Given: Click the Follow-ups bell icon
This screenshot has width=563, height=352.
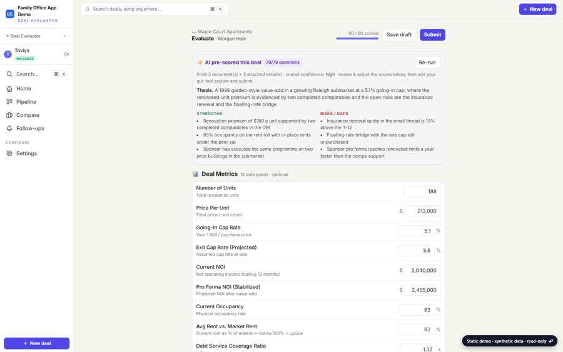Looking at the screenshot, I should coord(9,128).
